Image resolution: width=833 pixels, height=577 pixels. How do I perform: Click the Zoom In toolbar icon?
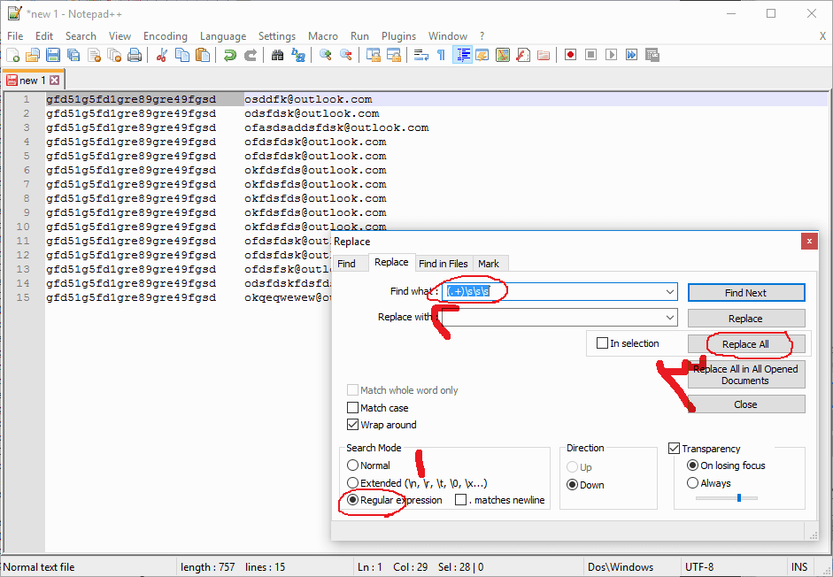coord(326,55)
